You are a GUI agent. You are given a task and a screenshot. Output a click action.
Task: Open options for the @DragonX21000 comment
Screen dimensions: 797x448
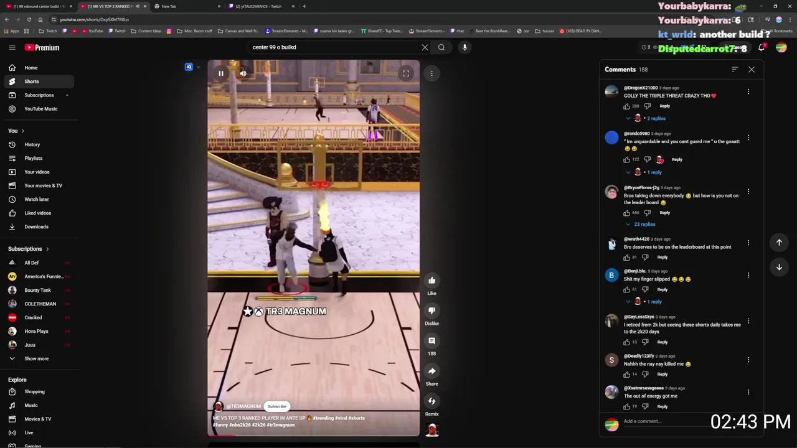coord(748,91)
